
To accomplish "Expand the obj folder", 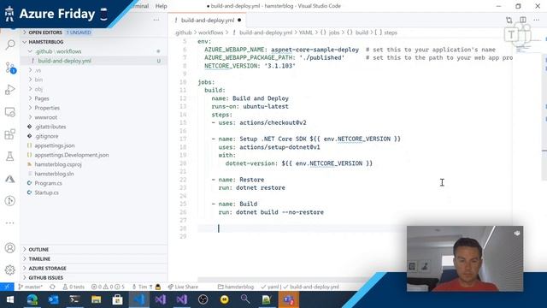I will coord(93,89).
